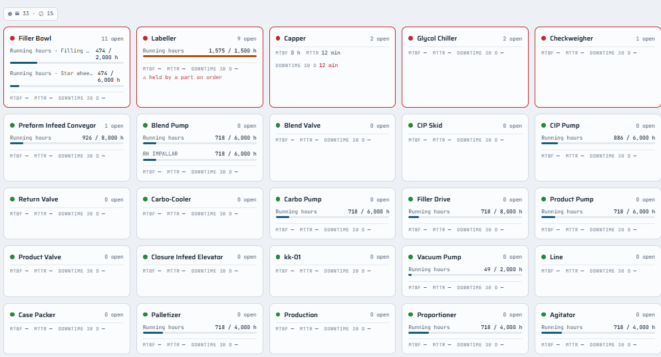661x357 pixels.
Task: Click the warning triangle on the Labeller card
Action: coord(144,78)
